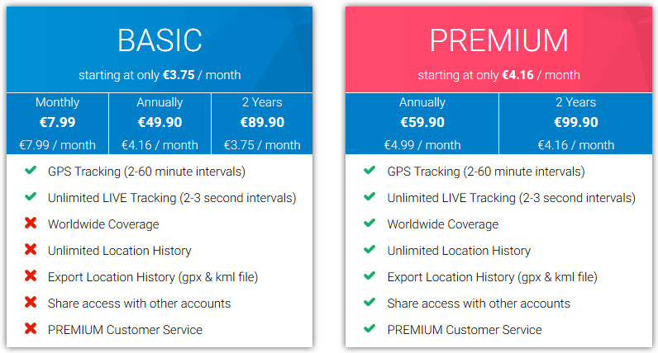658x353 pixels.
Task: Click green checkmark beside Basic GPS Tracking
Action: 31,171
